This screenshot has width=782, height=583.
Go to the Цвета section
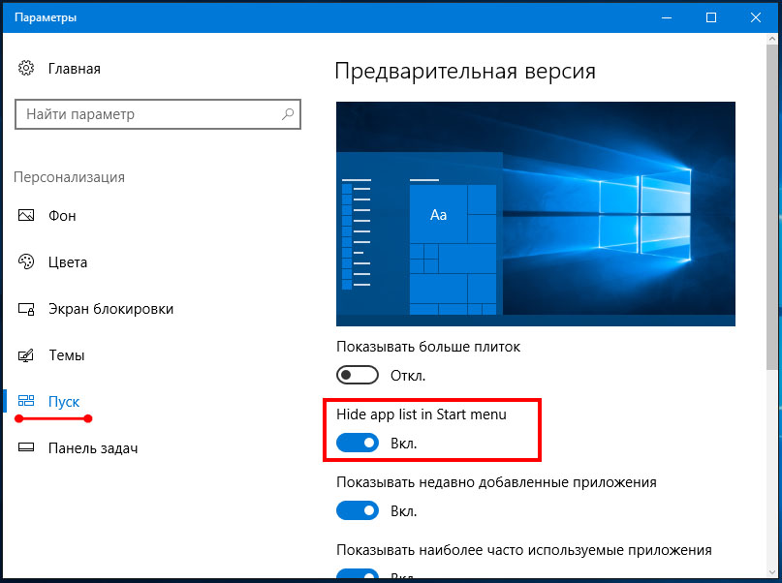(x=68, y=262)
